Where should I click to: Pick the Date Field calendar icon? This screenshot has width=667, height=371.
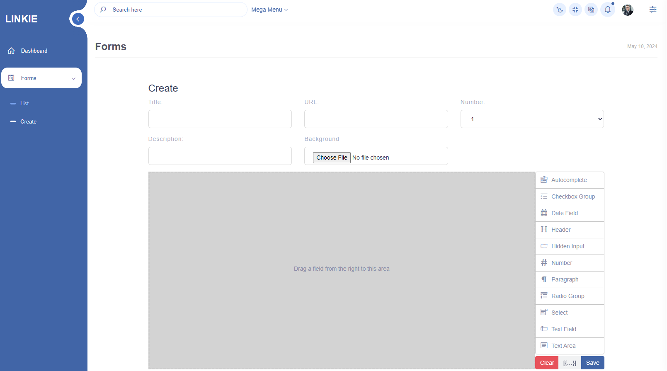coord(544,213)
